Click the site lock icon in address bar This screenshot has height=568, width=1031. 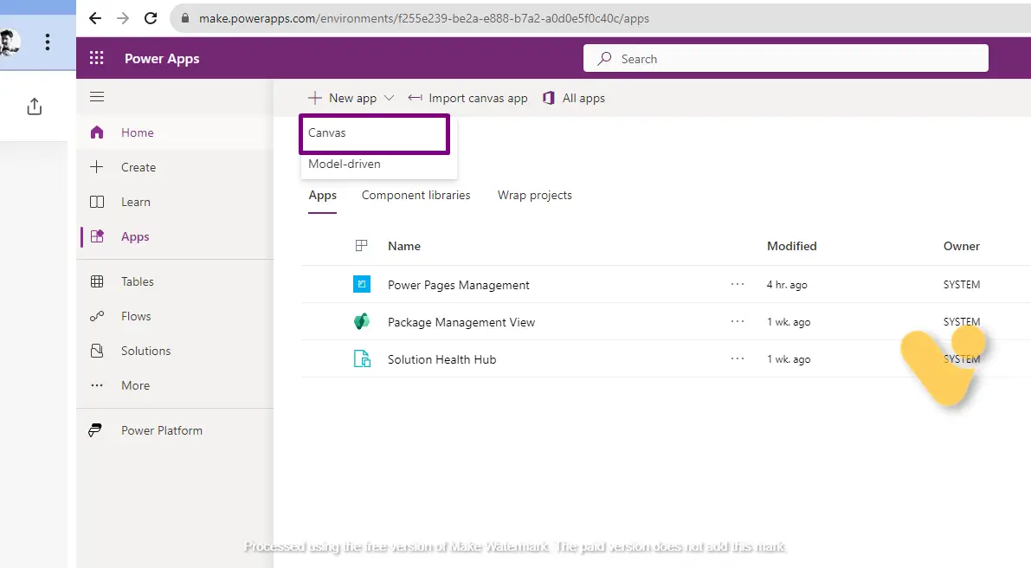185,18
